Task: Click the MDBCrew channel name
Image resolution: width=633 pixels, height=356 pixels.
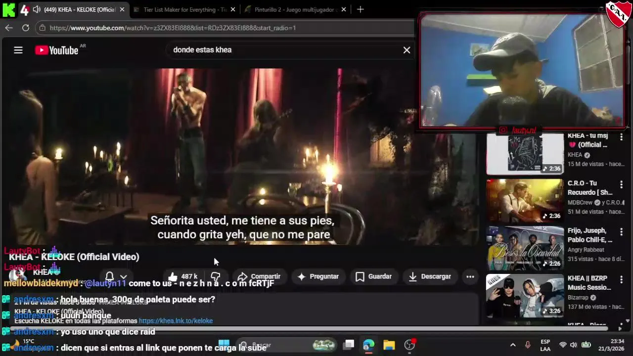Action: [x=581, y=202]
